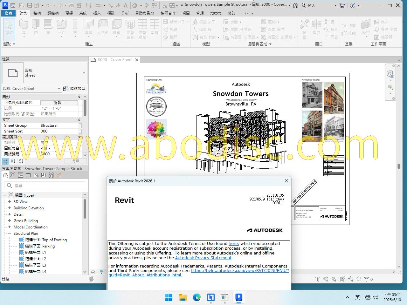The width and height of the screenshot is (407, 305).
Task: Collapse the 視圖 (Type) root node
Action: (x=4, y=195)
